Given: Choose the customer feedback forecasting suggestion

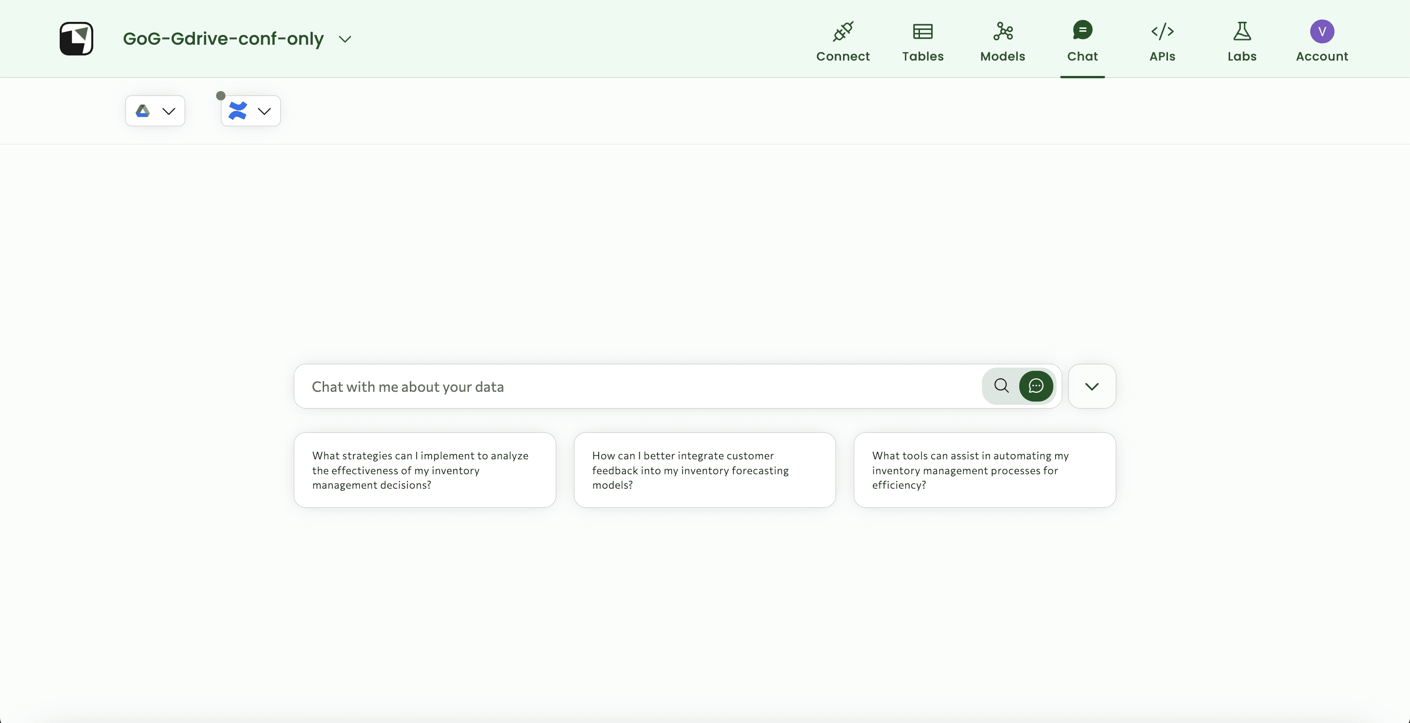Looking at the screenshot, I should pyautogui.click(x=705, y=470).
